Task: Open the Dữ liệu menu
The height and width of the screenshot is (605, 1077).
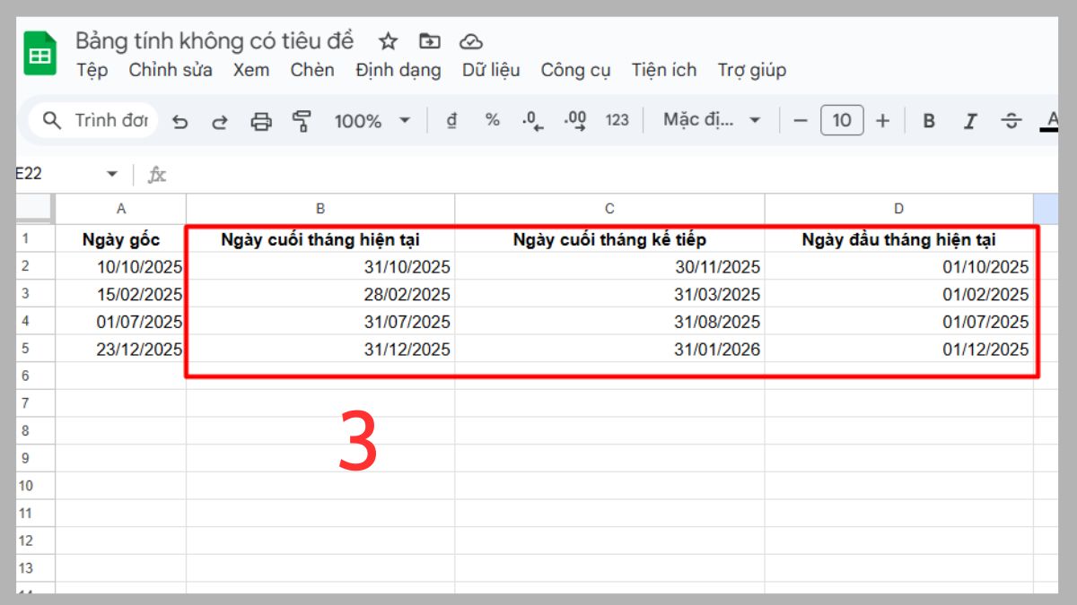Action: [x=491, y=70]
